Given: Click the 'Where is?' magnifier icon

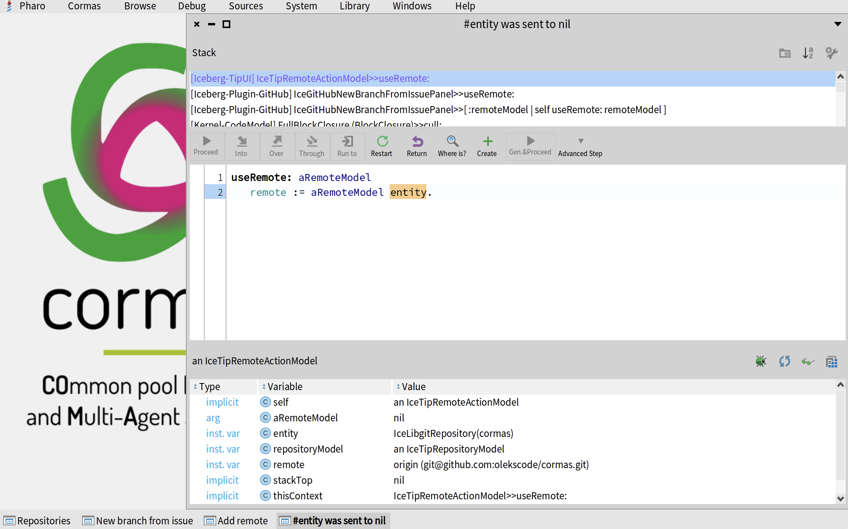Looking at the screenshot, I should (x=452, y=141).
